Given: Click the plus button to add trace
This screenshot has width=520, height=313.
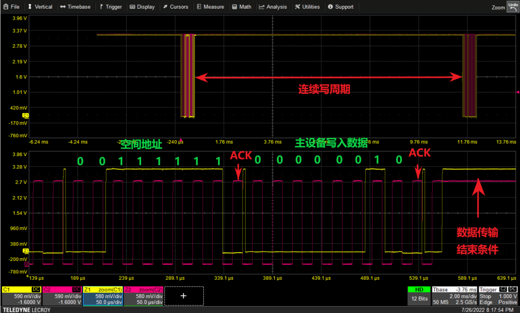Looking at the screenshot, I should point(184,296).
